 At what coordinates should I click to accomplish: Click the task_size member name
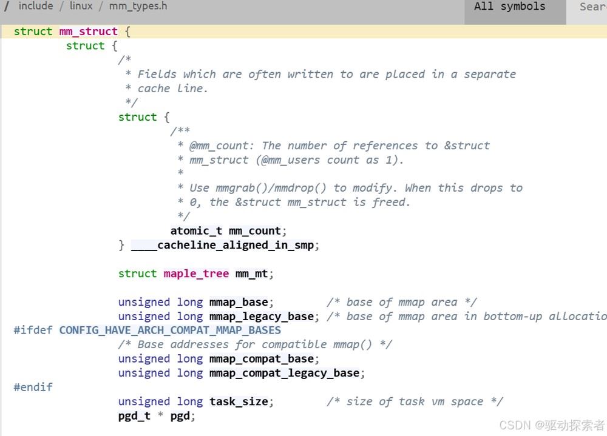coord(239,401)
